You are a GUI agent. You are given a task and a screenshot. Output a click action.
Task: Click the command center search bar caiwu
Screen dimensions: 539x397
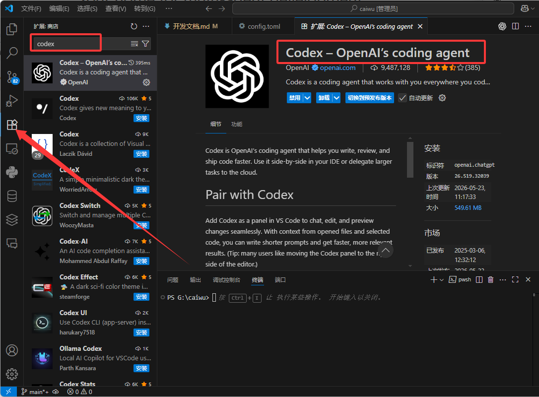pos(373,8)
